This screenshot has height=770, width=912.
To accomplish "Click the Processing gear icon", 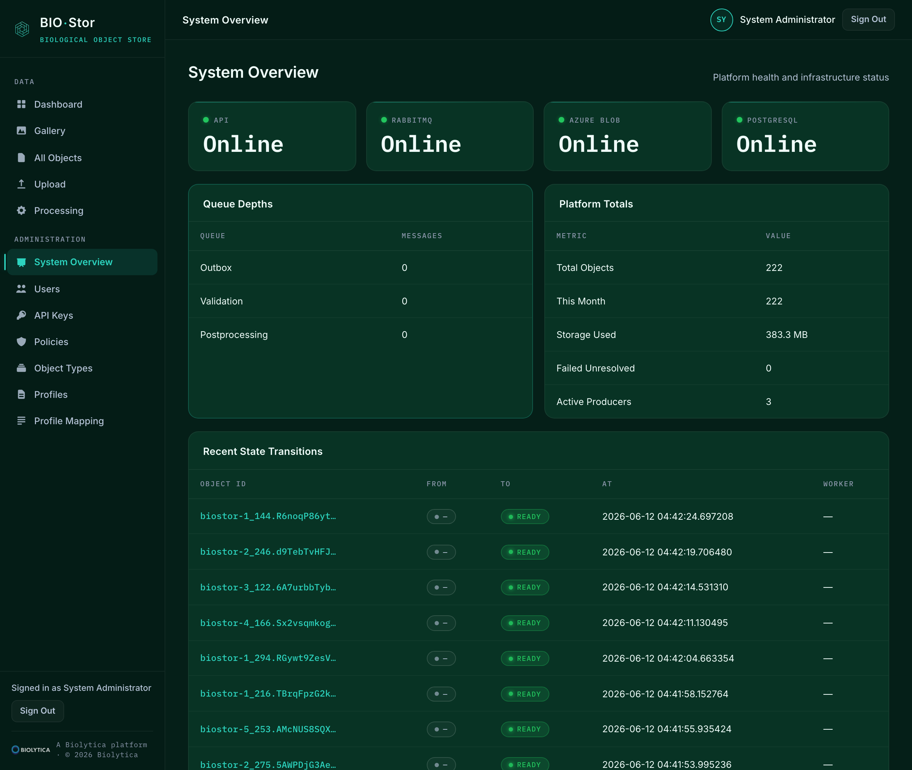I will pos(21,210).
